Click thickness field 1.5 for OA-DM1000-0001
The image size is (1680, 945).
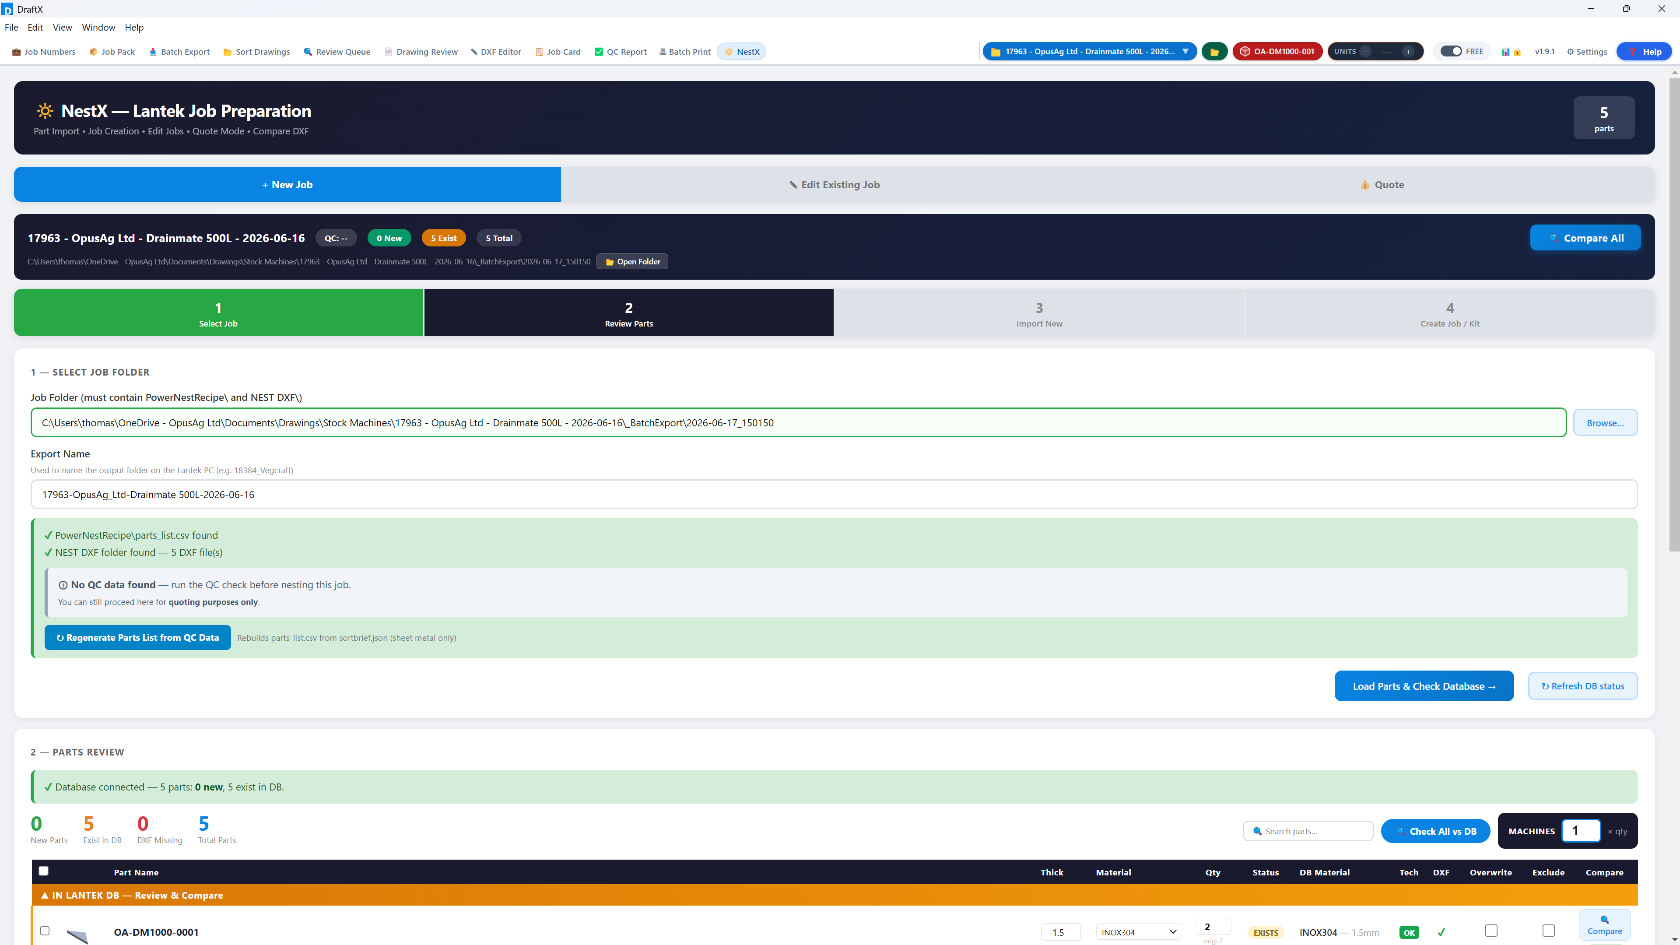(1060, 933)
